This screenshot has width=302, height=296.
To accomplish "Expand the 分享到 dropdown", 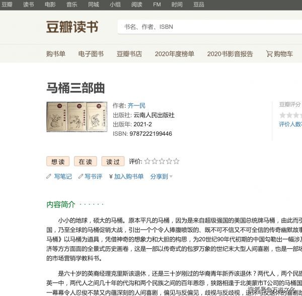I will click(x=161, y=176).
